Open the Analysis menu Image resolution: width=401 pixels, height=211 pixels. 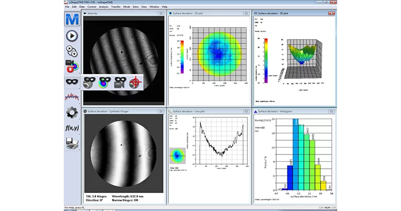point(104,7)
